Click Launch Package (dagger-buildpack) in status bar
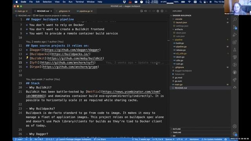Screen dimensions: 251x141 point(74,139)
